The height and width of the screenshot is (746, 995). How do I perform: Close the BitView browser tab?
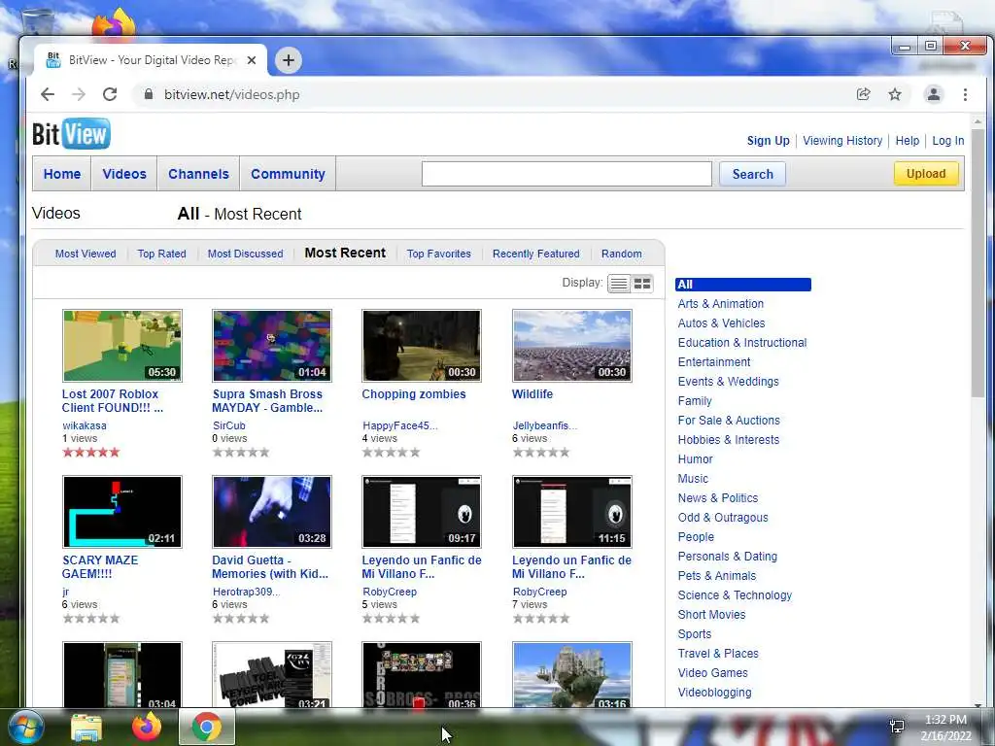pyautogui.click(x=252, y=60)
